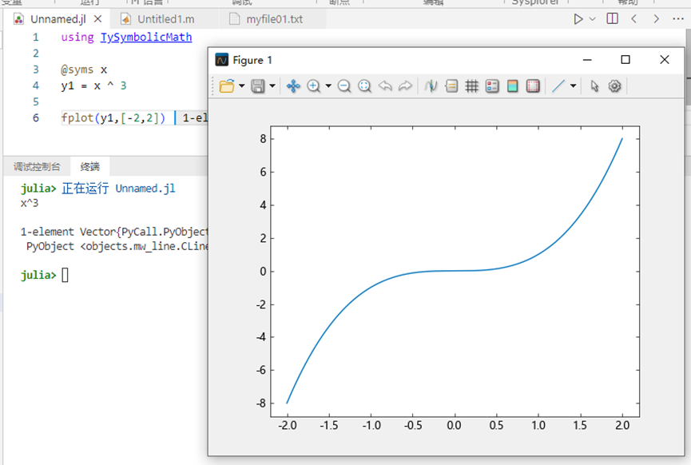Expand the line tool dropdown arrow
Screen dimensions: 691x465
(x=573, y=86)
